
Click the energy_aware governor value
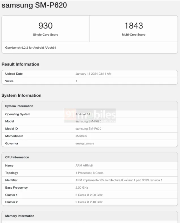pyautogui.click(x=85, y=143)
